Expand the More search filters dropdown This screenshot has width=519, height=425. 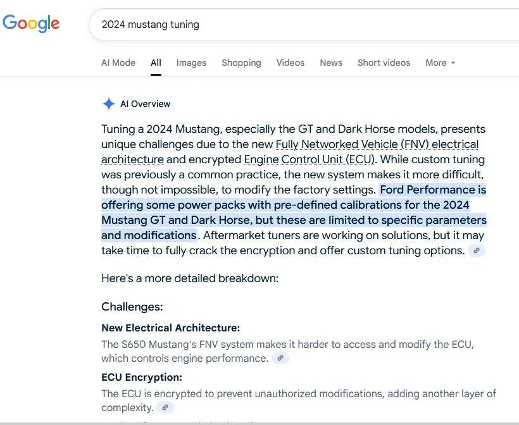tap(441, 63)
